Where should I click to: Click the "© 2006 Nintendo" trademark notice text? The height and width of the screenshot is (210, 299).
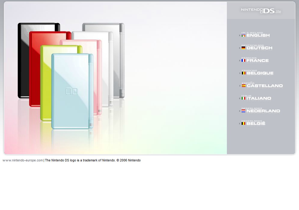click(x=129, y=160)
